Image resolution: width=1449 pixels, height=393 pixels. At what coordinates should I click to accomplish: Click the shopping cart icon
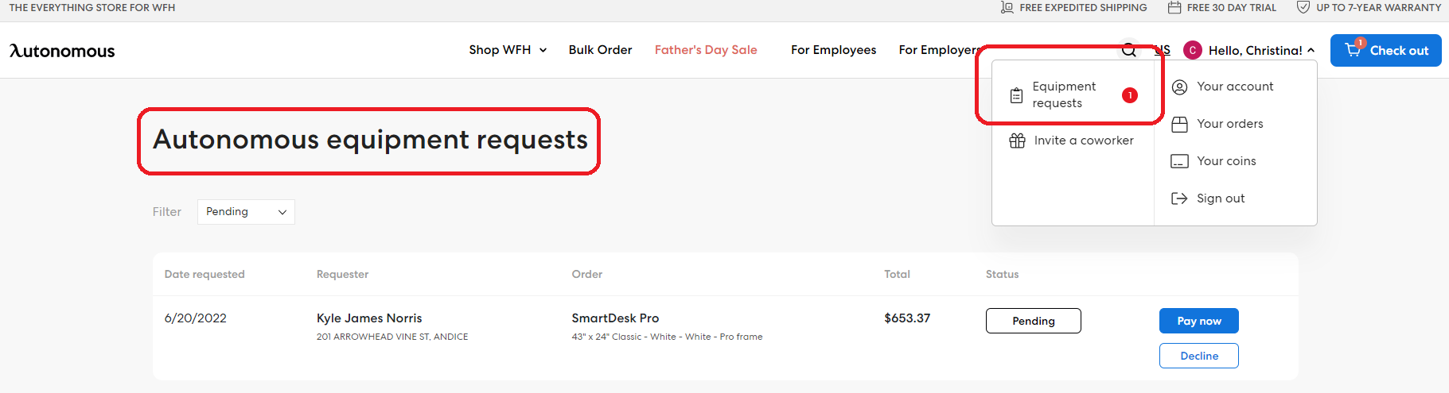(x=1353, y=50)
